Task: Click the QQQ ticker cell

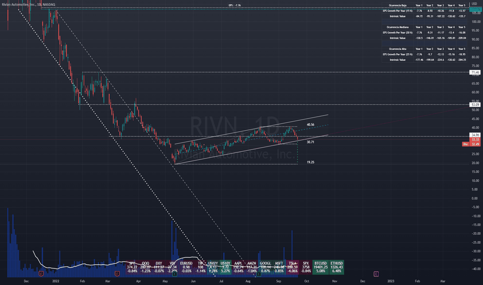Action: (x=145, y=267)
